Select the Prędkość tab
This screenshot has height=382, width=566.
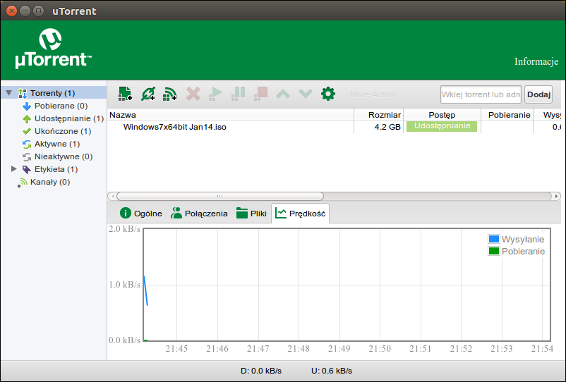point(301,214)
